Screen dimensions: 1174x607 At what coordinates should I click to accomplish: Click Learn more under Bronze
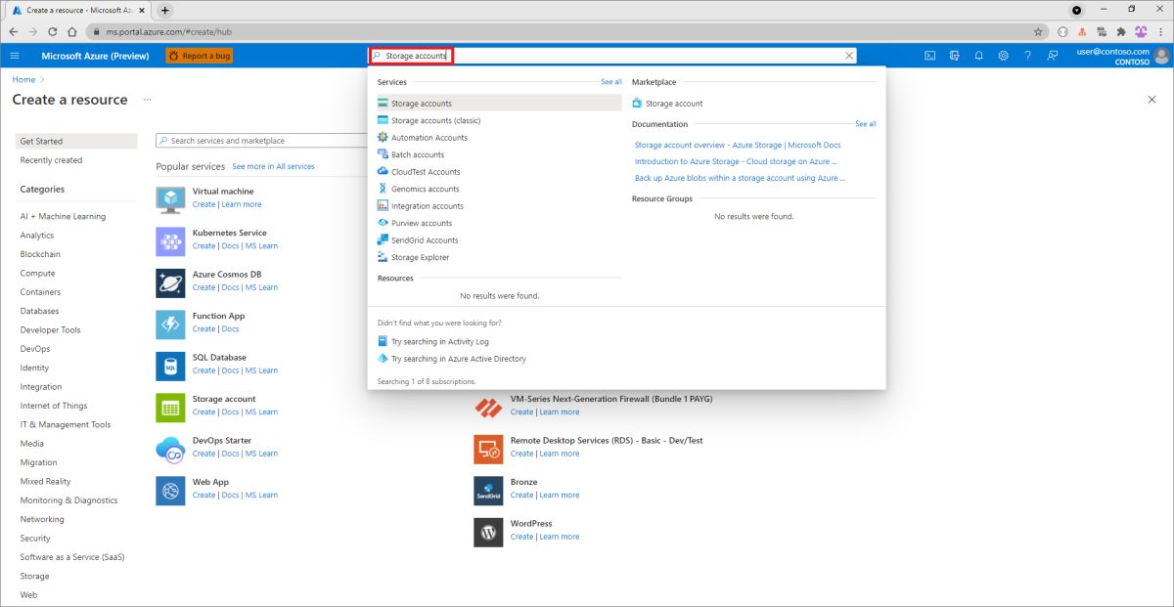559,496
